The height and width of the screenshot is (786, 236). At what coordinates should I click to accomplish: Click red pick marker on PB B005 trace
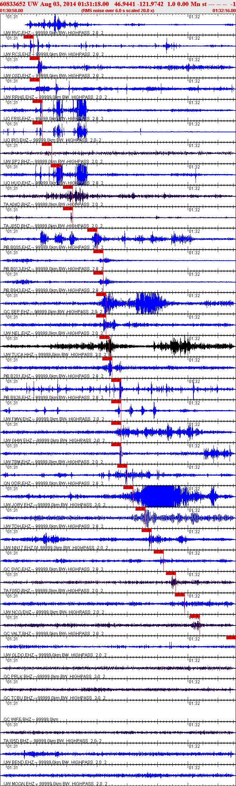92,230
